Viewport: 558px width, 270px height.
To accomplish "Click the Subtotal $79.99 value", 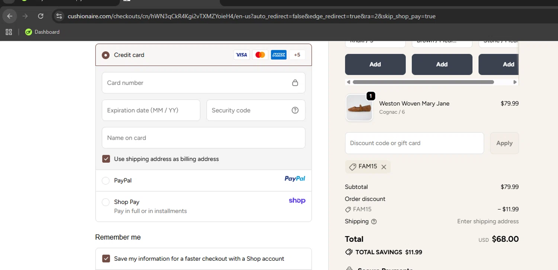I will (510, 187).
